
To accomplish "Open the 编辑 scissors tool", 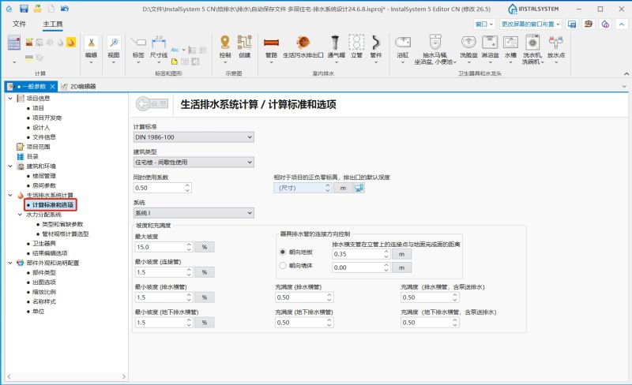I will (x=91, y=49).
